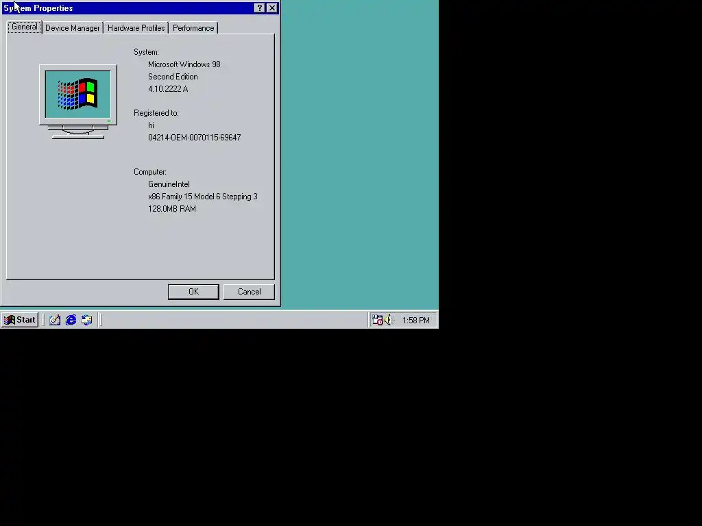This screenshot has height=526, width=702.
Task: Select the Performance tab
Action: [193, 27]
